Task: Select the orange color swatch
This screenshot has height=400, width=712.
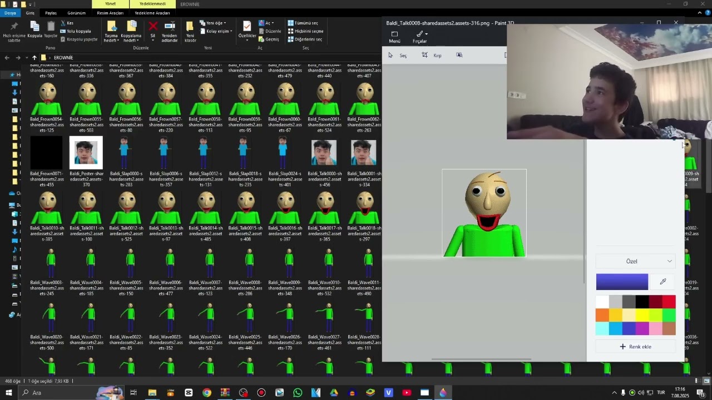Action: 602,315
